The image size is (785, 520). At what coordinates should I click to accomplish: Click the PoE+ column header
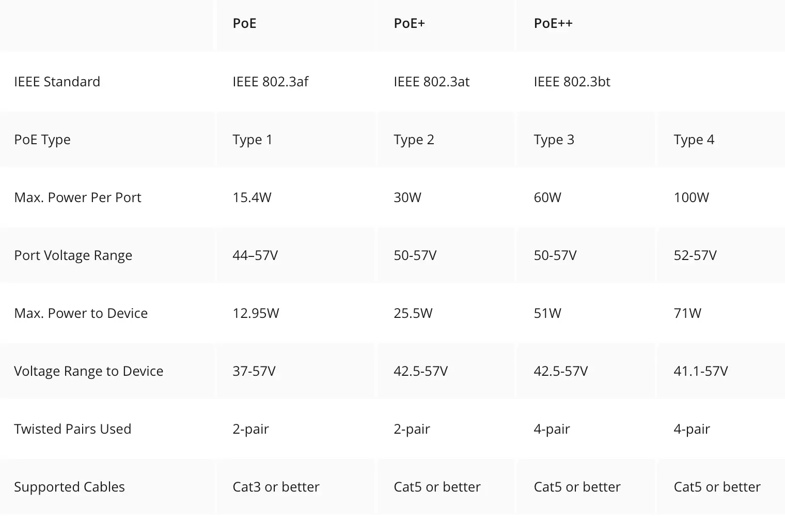[x=409, y=23]
